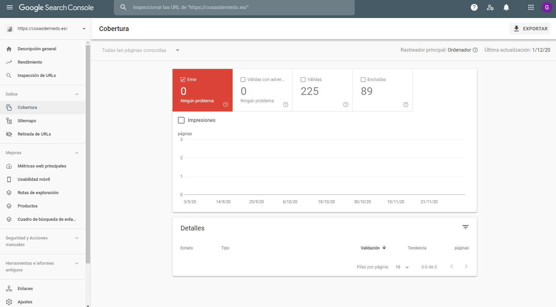Select the Excluidas 89 card

(382, 90)
